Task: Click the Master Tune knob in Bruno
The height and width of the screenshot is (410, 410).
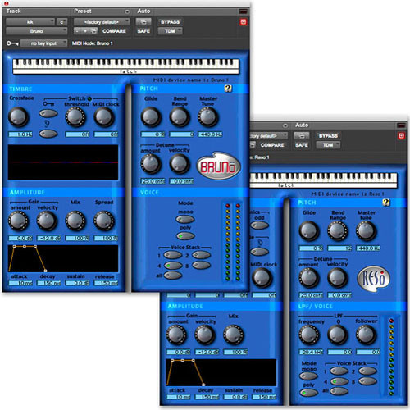Action: click(x=208, y=117)
